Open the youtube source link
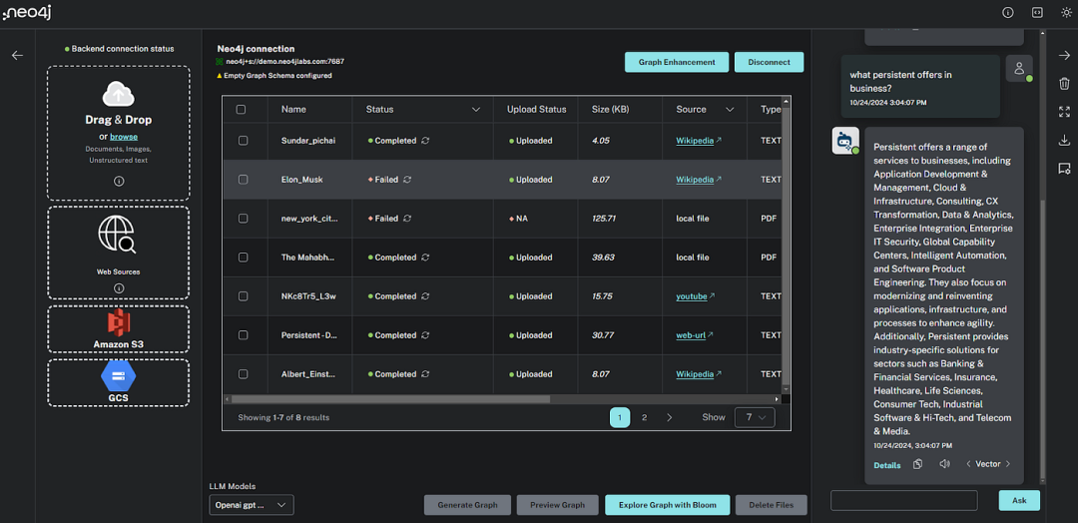Screen dimensions: 1078x523 (692, 296)
